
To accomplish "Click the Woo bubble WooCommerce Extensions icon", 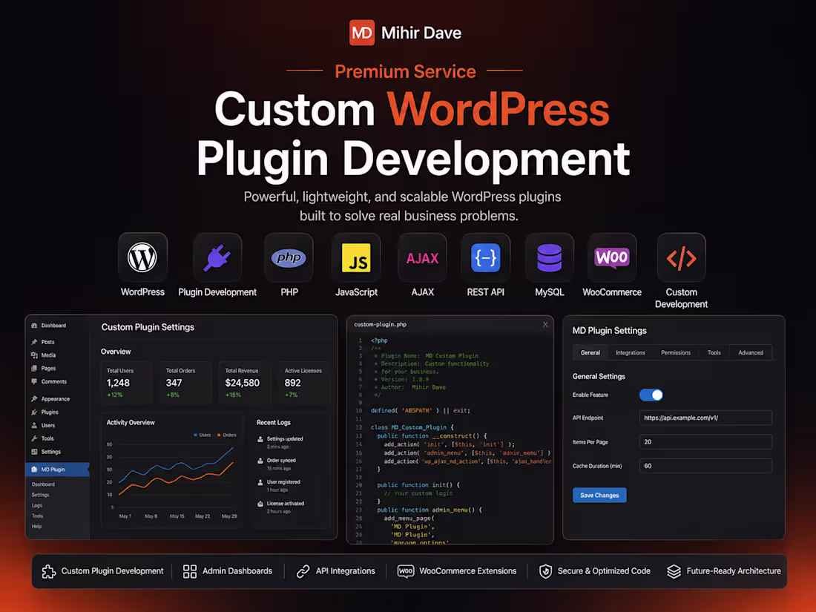I will click(x=405, y=571).
